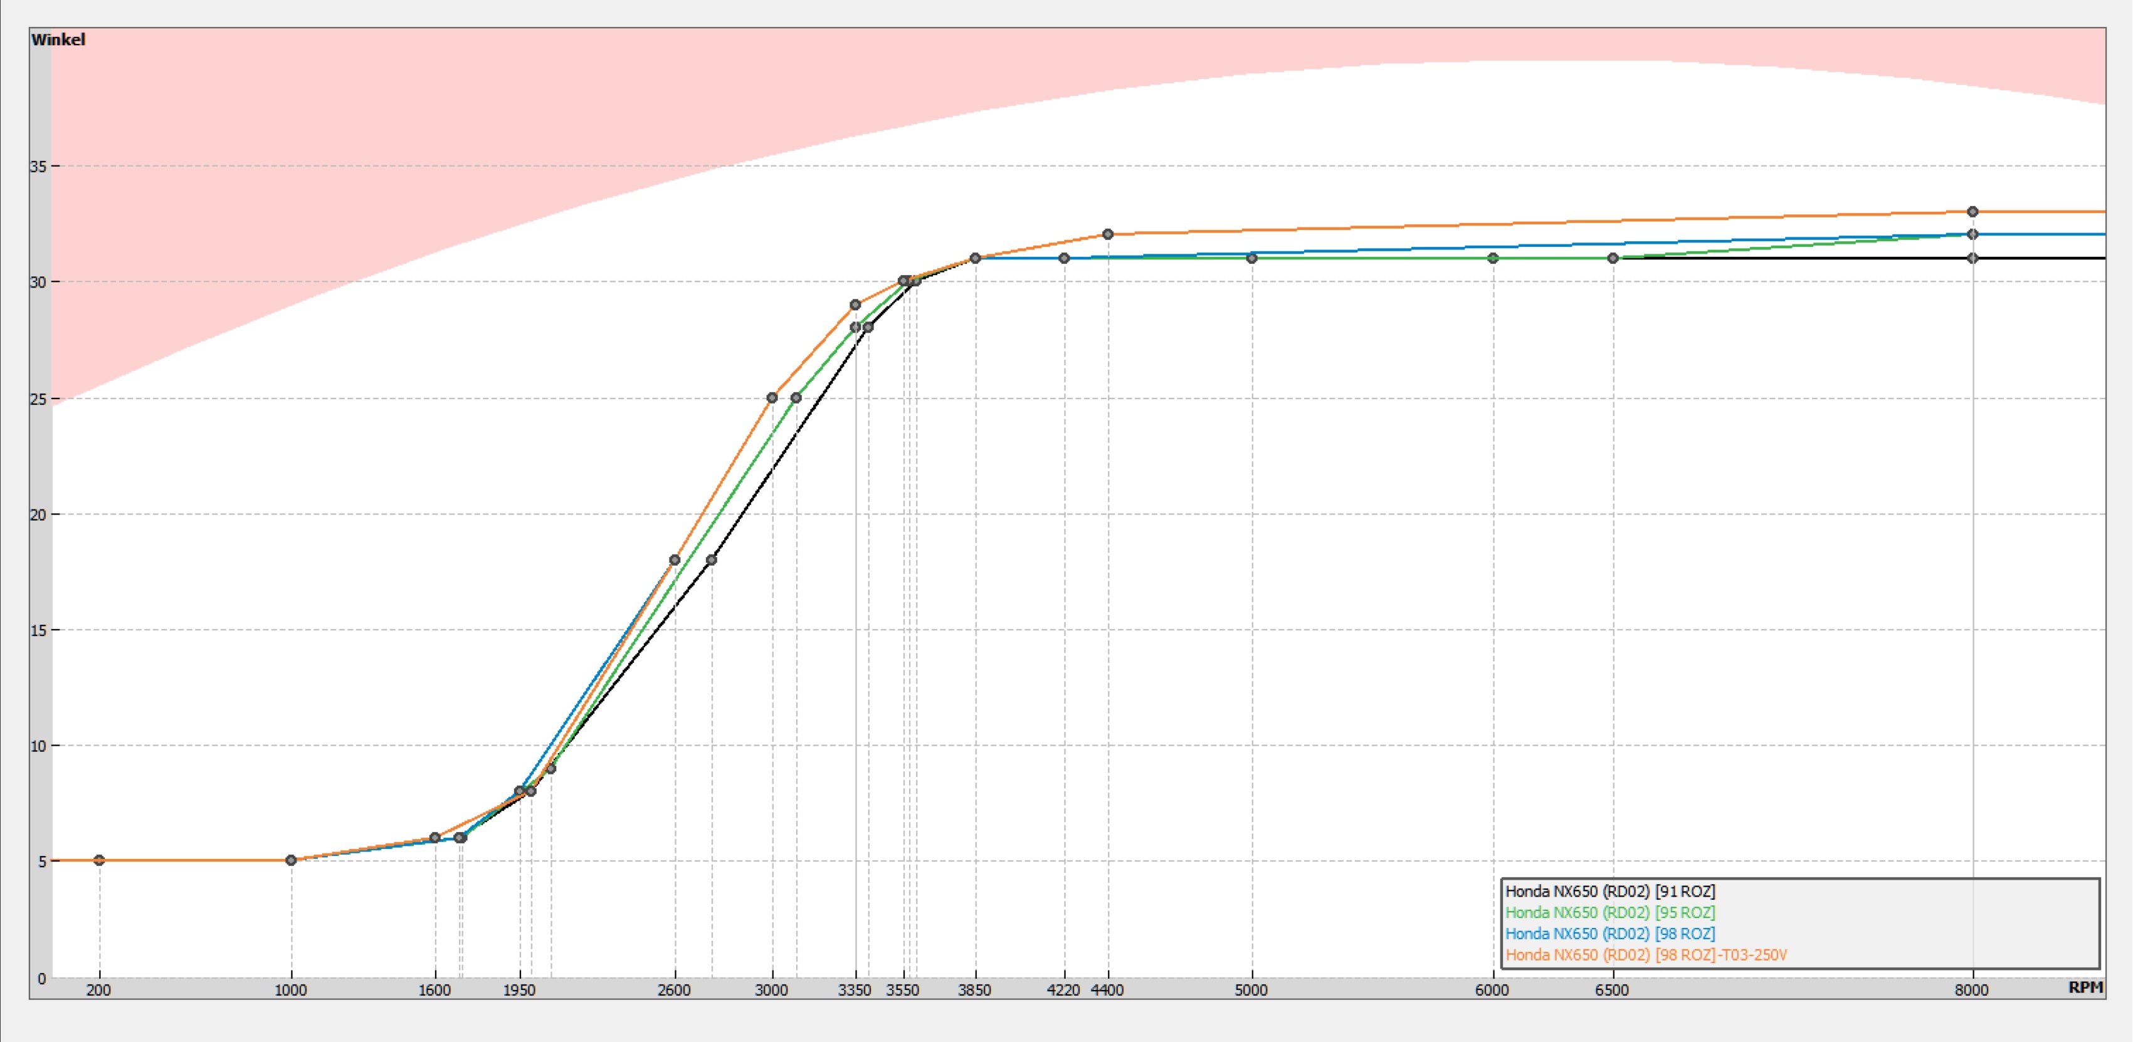The height and width of the screenshot is (1042, 2133).
Task: Select the green 95 ROZ legend entry
Action: point(1609,912)
